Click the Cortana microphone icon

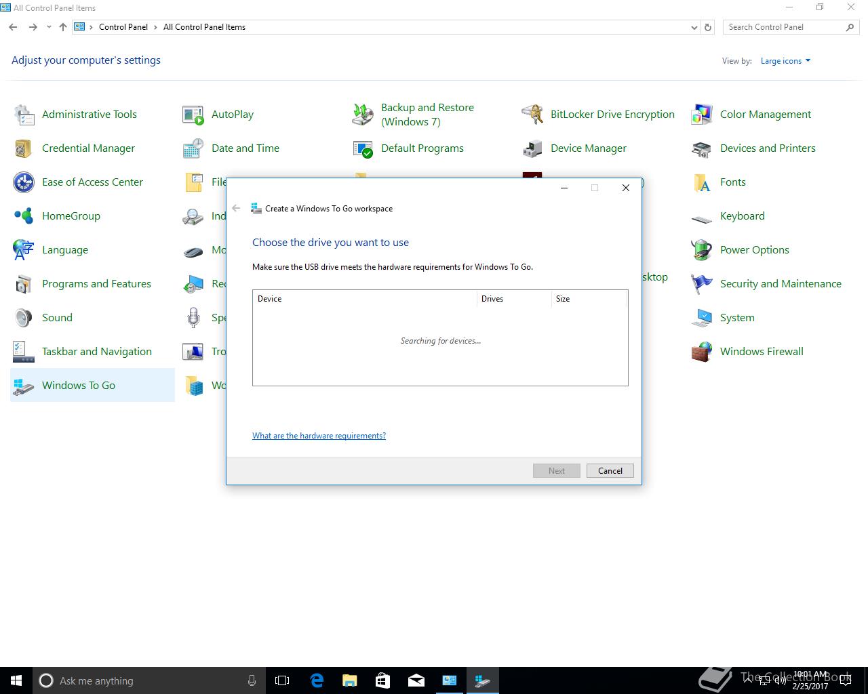point(252,680)
